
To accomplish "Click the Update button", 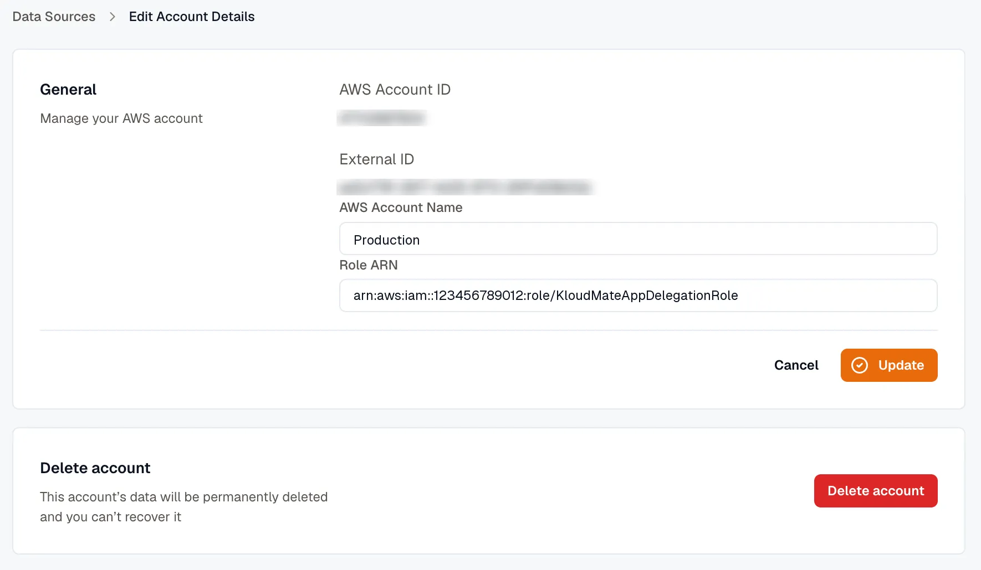I will (888, 365).
